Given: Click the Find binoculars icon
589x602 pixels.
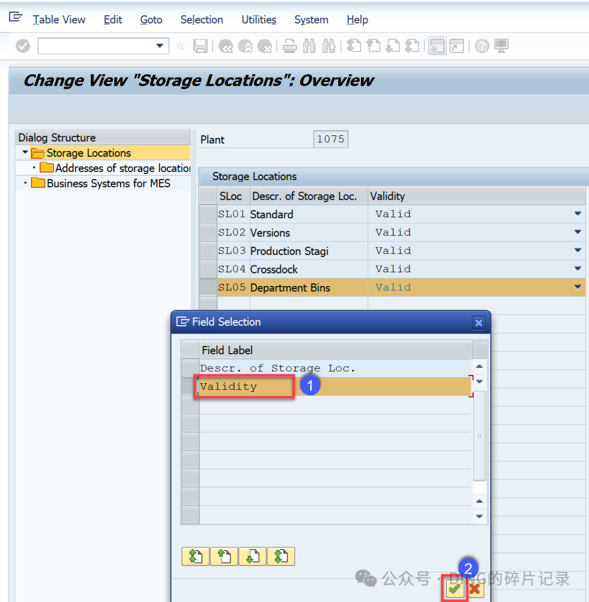Looking at the screenshot, I should (309, 46).
